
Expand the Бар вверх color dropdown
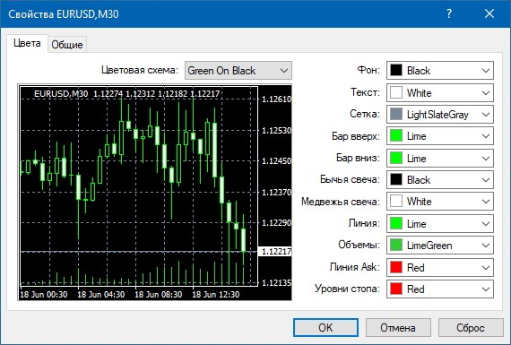click(440, 136)
